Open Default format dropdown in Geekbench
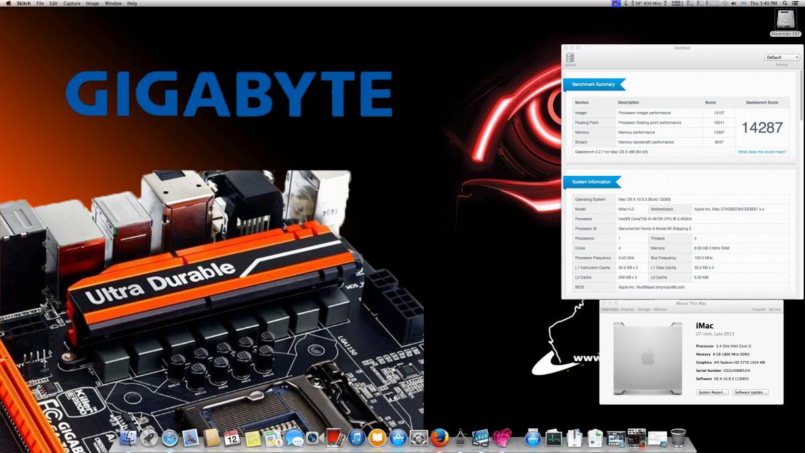This screenshot has height=453, width=805. coord(782,58)
